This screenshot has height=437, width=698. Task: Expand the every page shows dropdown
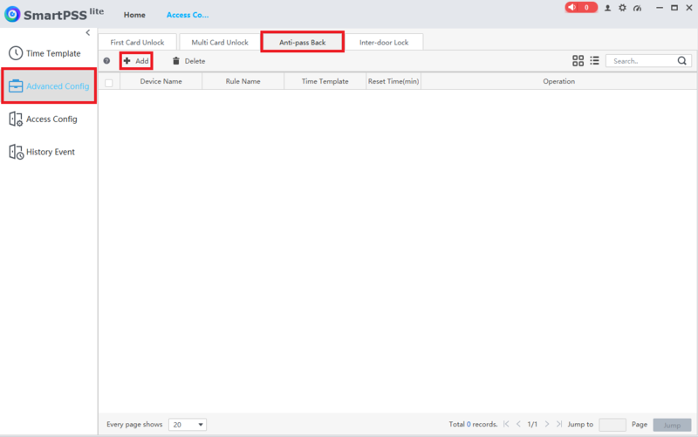pyautogui.click(x=188, y=425)
